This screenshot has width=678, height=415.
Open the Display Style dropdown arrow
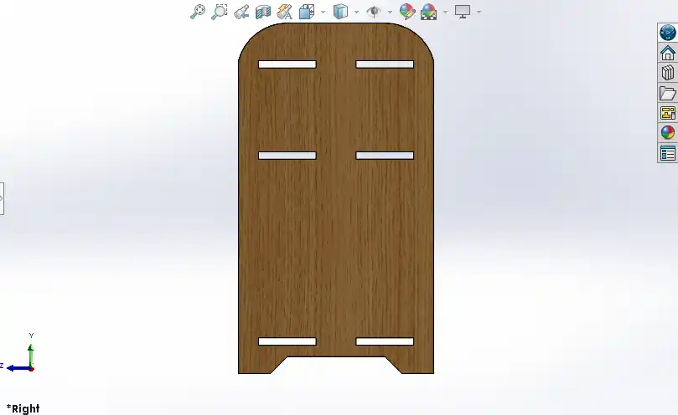coord(356,12)
